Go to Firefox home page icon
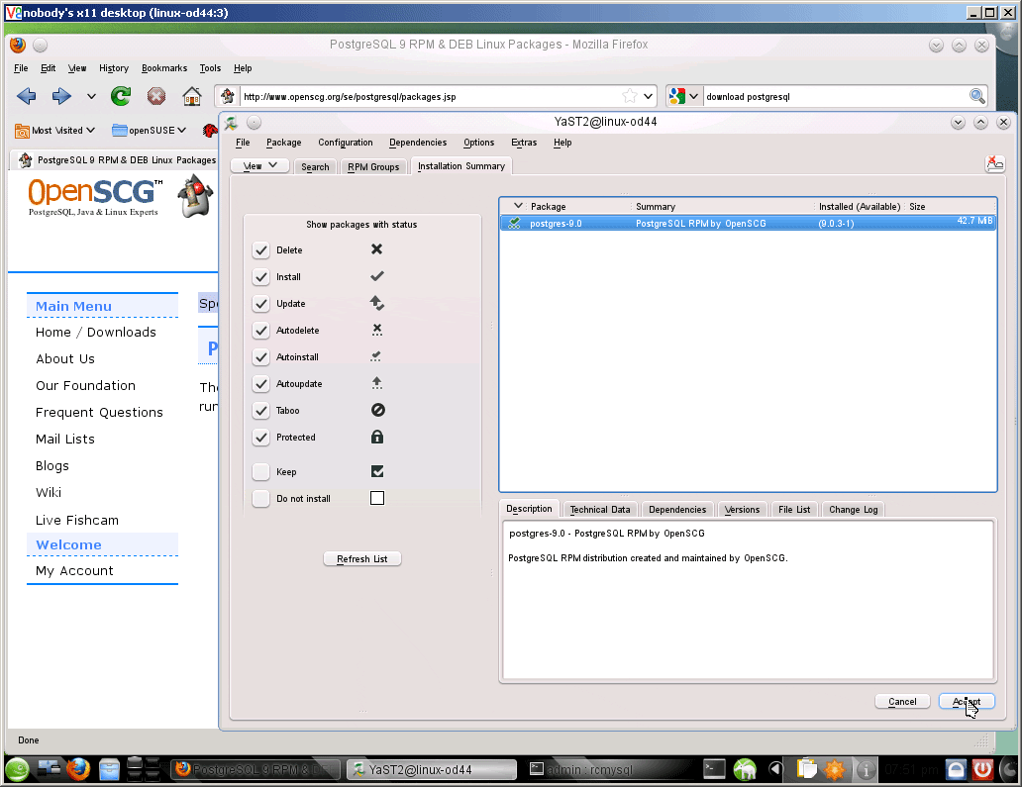 192,96
